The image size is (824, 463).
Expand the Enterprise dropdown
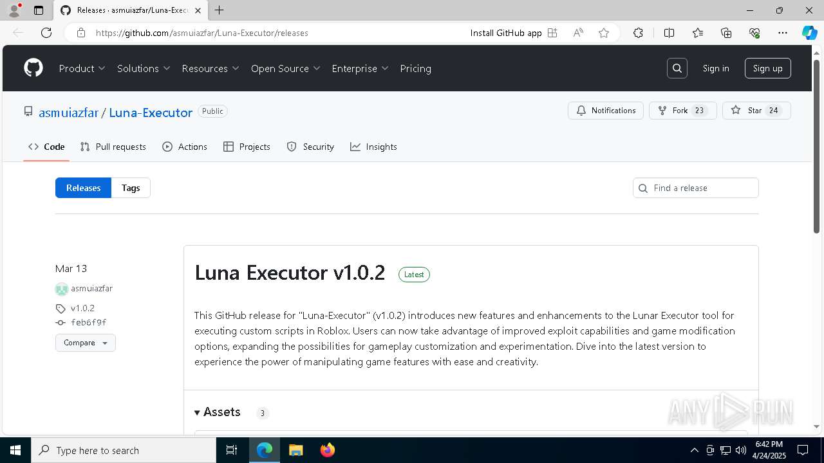tap(360, 68)
